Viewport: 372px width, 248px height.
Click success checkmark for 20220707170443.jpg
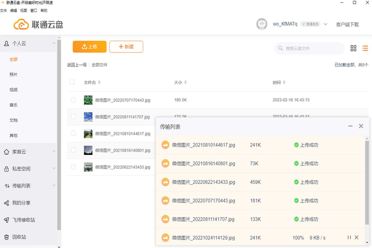296,201
